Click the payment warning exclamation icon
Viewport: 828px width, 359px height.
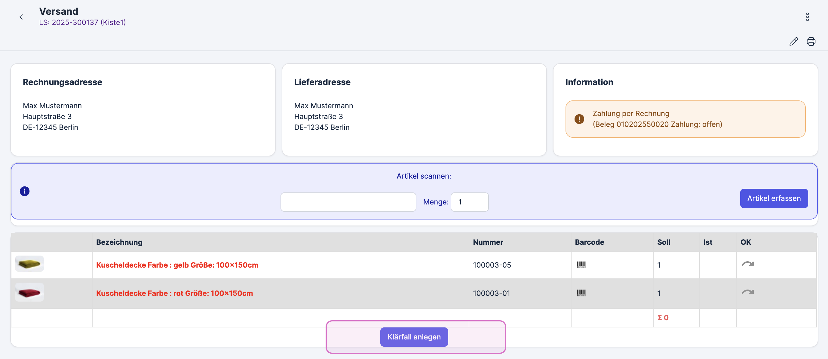[x=579, y=119]
